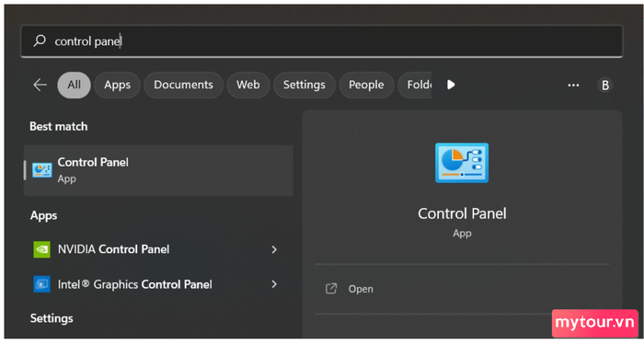Filter results by Web
The width and height of the screenshot is (644, 345).
(x=248, y=85)
